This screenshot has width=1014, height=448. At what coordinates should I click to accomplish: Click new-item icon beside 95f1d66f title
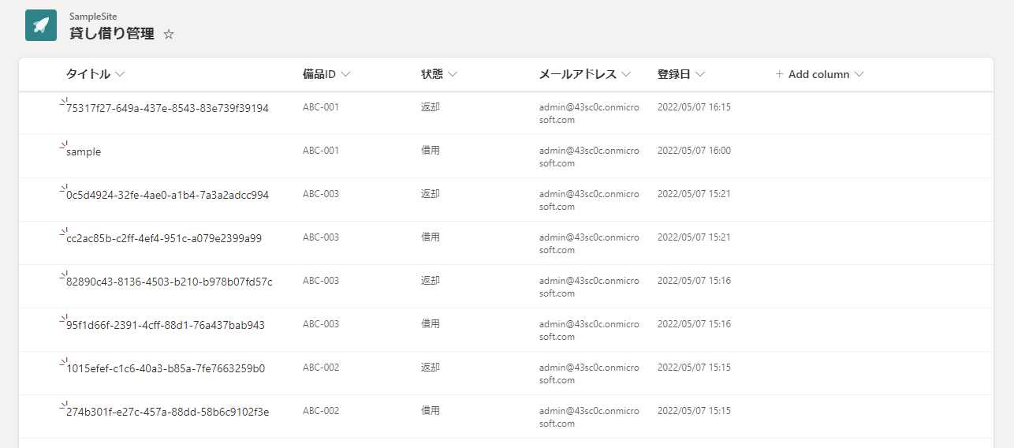(64, 318)
